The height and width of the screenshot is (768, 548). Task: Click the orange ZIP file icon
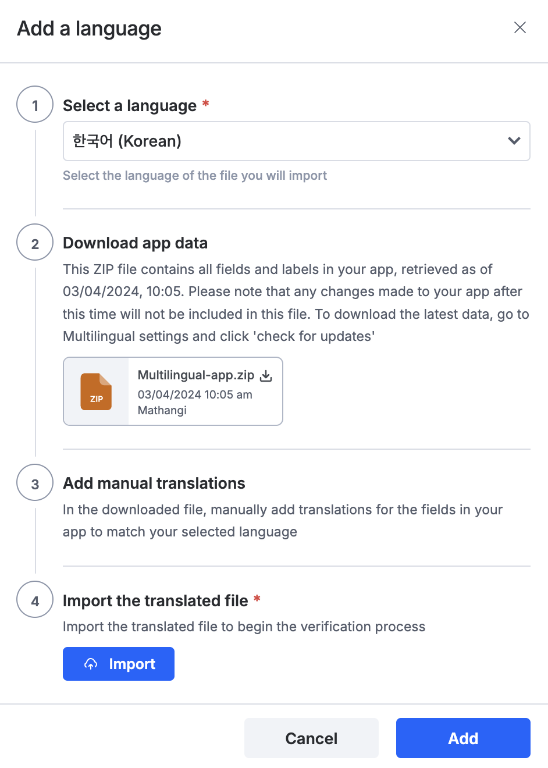[x=96, y=392]
